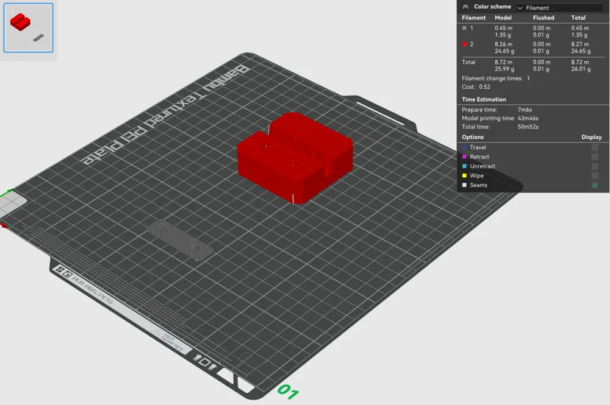Enable the Wipe display checkbox
The image size is (610, 405).
pos(595,175)
